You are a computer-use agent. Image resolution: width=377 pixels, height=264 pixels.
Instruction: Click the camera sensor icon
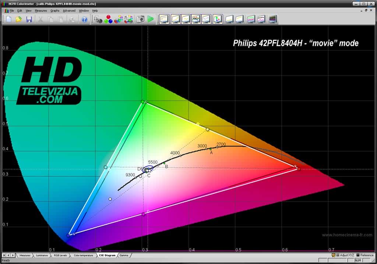click(x=140, y=19)
